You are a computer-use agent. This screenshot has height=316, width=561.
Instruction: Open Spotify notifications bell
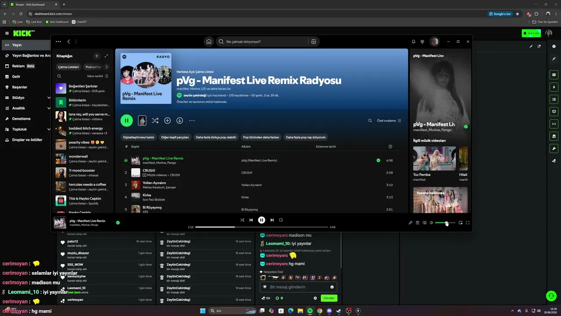tap(413, 42)
